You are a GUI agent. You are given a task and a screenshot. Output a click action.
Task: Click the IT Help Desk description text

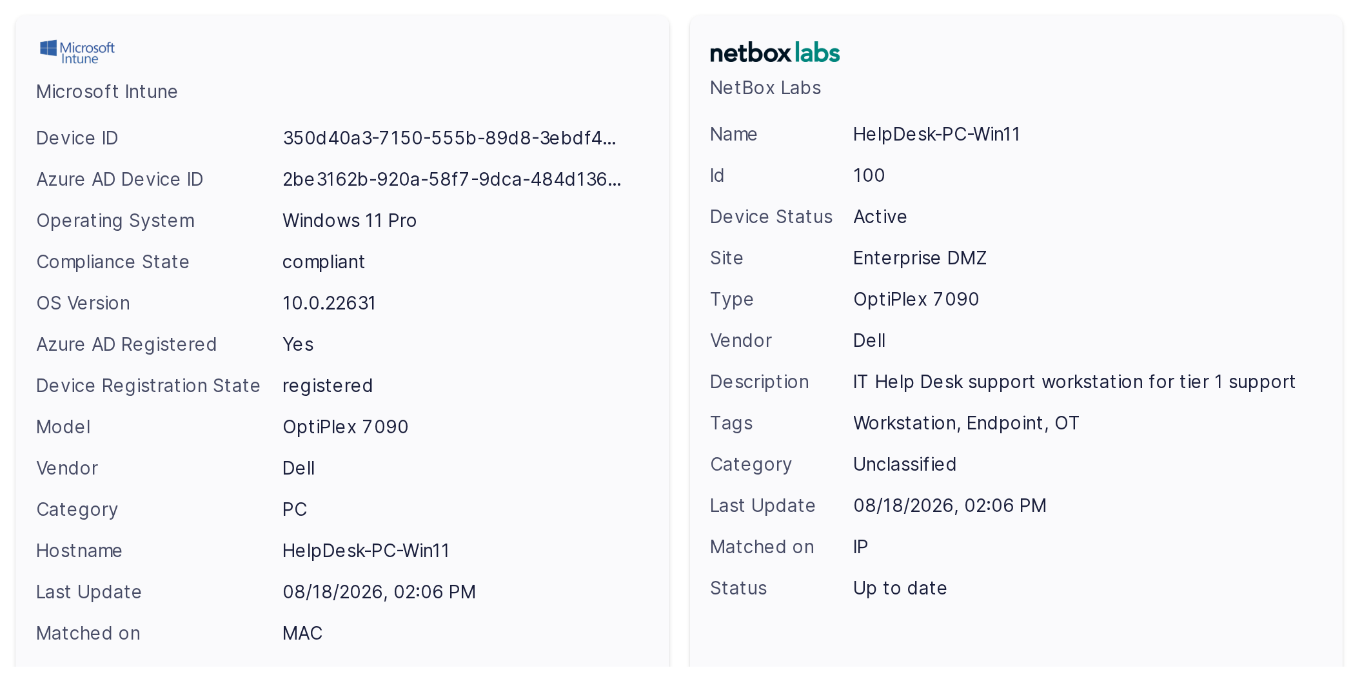pyautogui.click(x=1074, y=382)
